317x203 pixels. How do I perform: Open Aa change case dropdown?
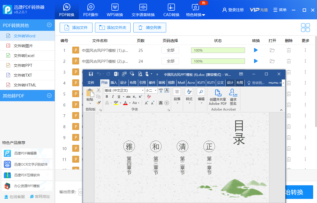[x=136, y=103]
